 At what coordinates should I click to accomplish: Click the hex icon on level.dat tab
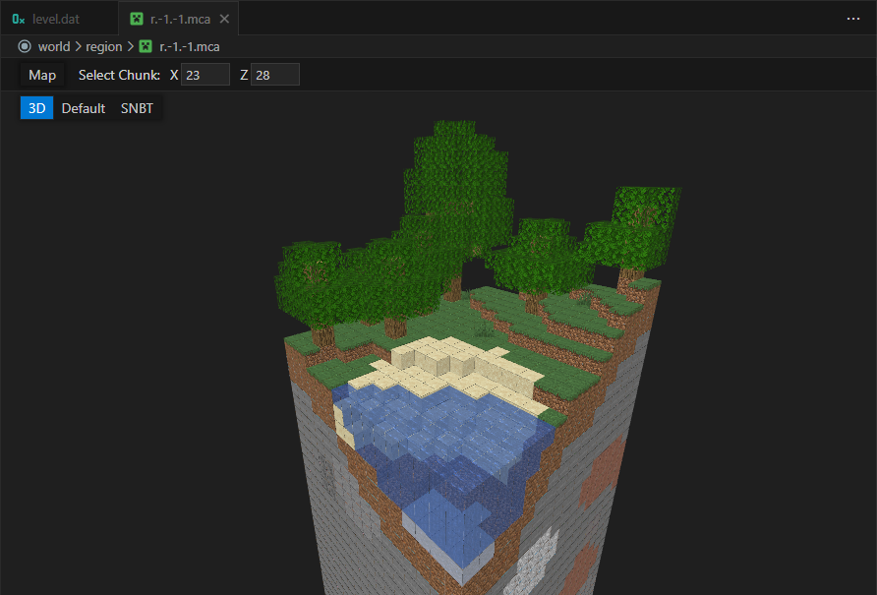19,19
